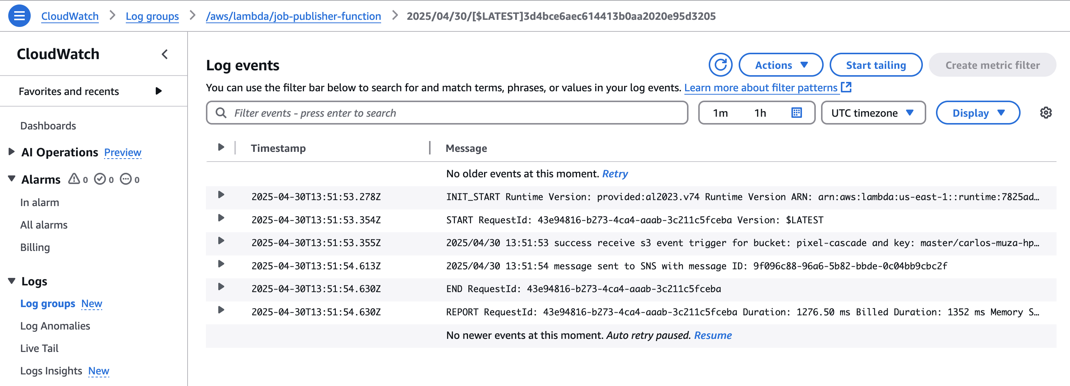Open Live Tail in the sidebar
The width and height of the screenshot is (1070, 386).
[x=39, y=348]
